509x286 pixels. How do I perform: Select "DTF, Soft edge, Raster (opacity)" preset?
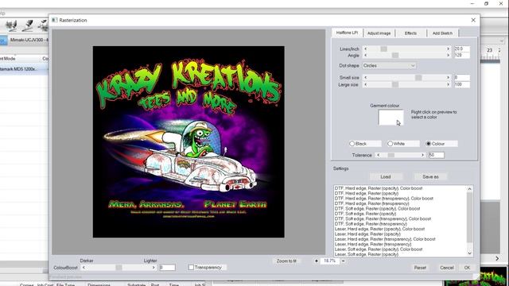[365, 214]
